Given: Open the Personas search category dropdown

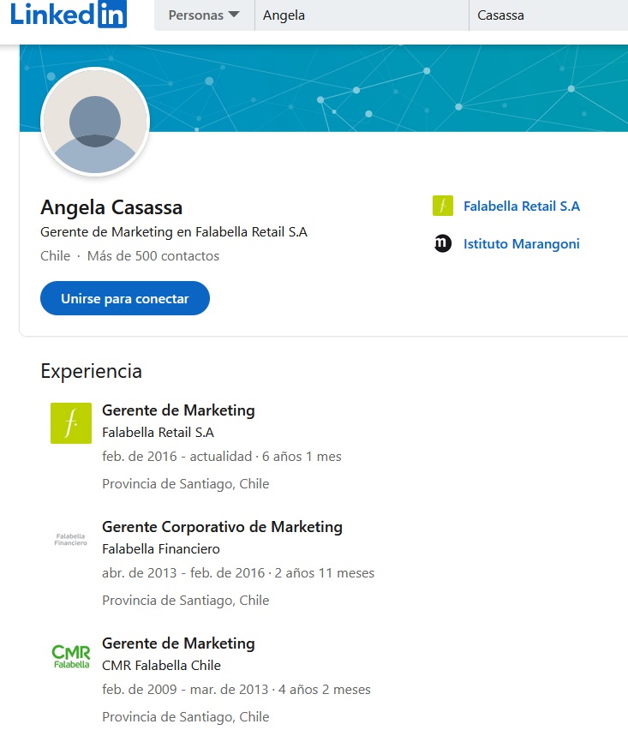Looking at the screenshot, I should point(204,15).
